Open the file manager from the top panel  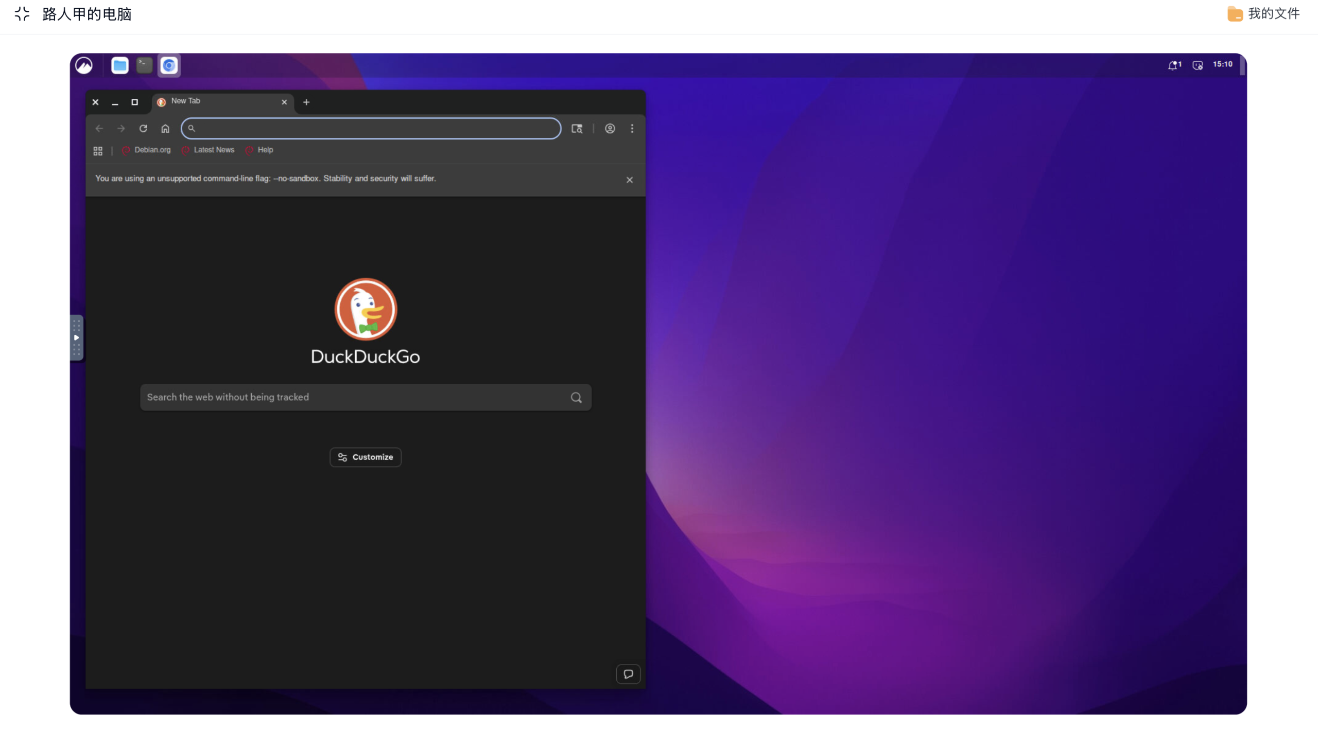pyautogui.click(x=120, y=65)
